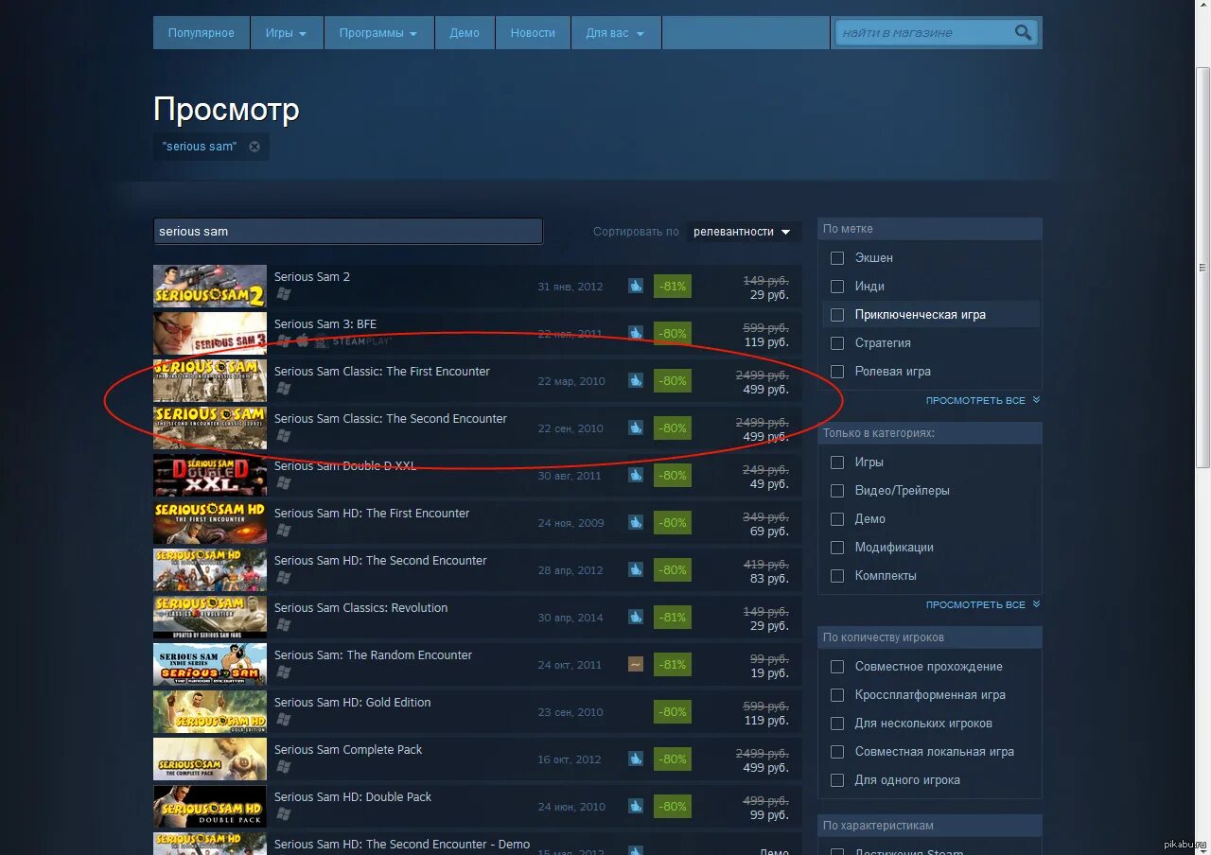Click the "serious sam" results search box
The width and height of the screenshot is (1211, 855).
tap(348, 231)
